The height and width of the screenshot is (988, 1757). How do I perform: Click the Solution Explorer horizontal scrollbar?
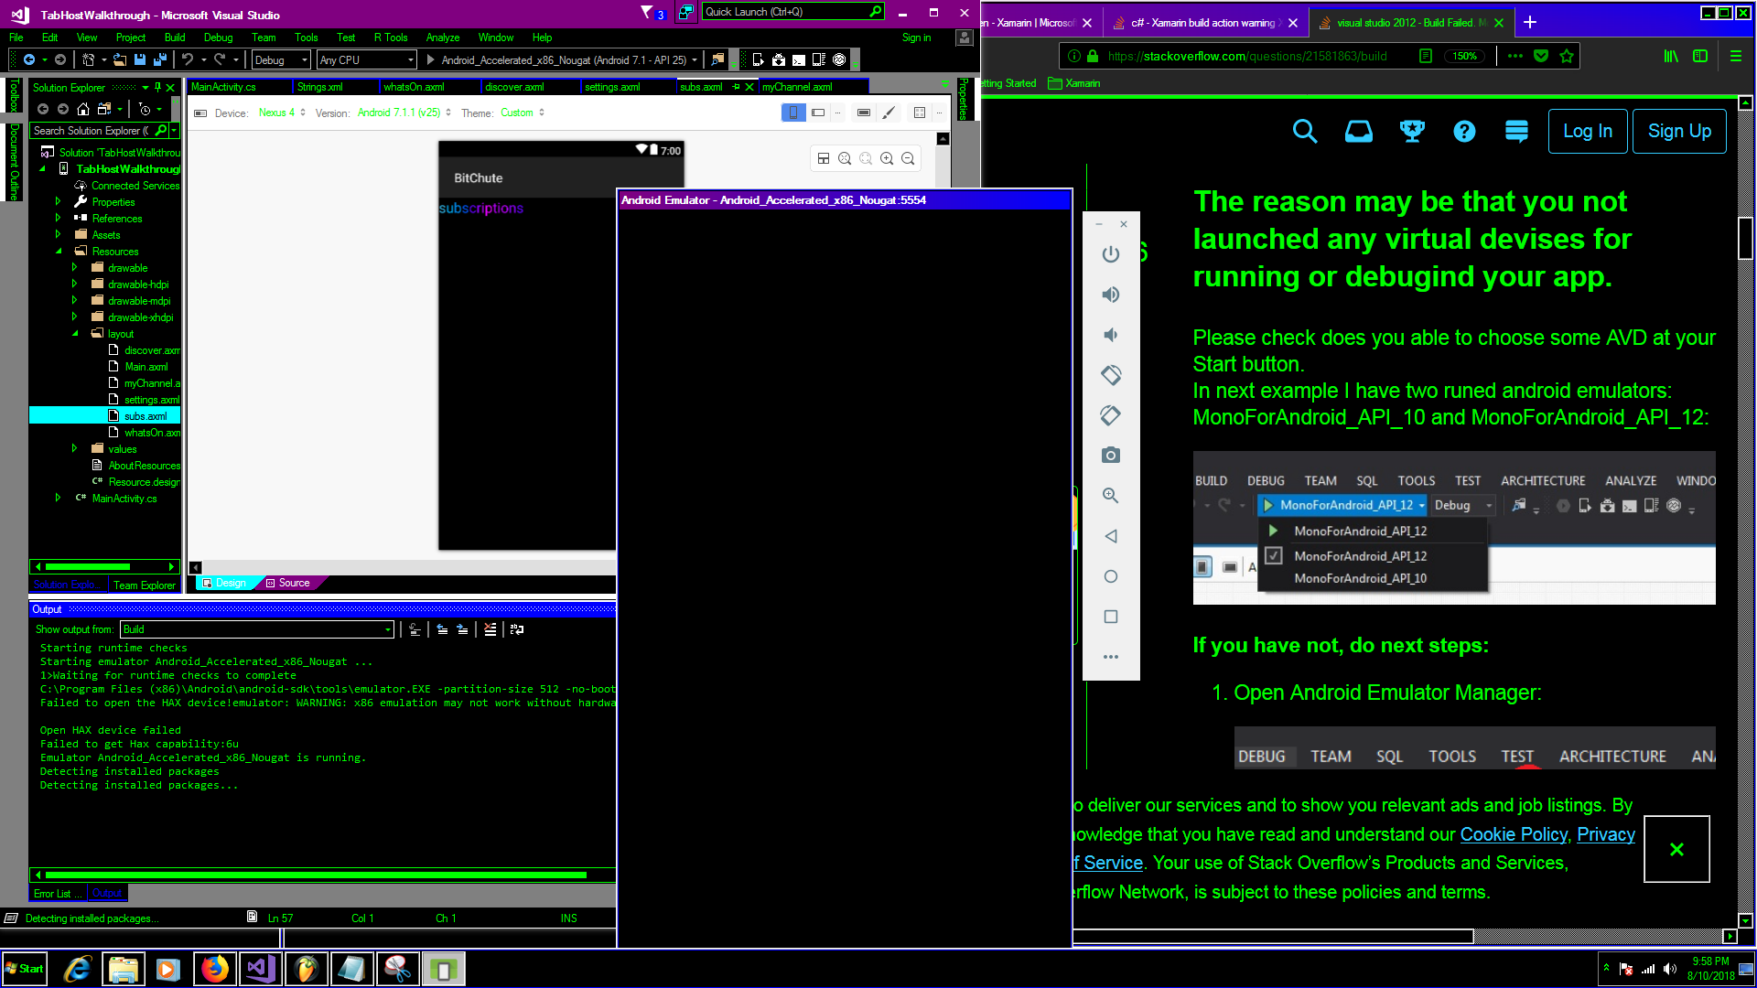[88, 567]
